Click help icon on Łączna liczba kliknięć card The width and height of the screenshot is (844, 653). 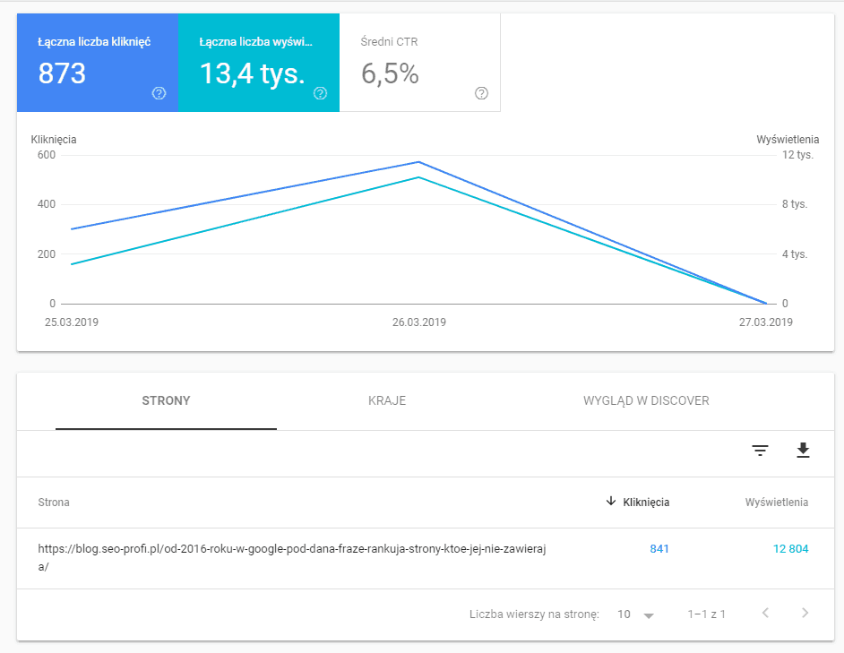pyautogui.click(x=159, y=93)
